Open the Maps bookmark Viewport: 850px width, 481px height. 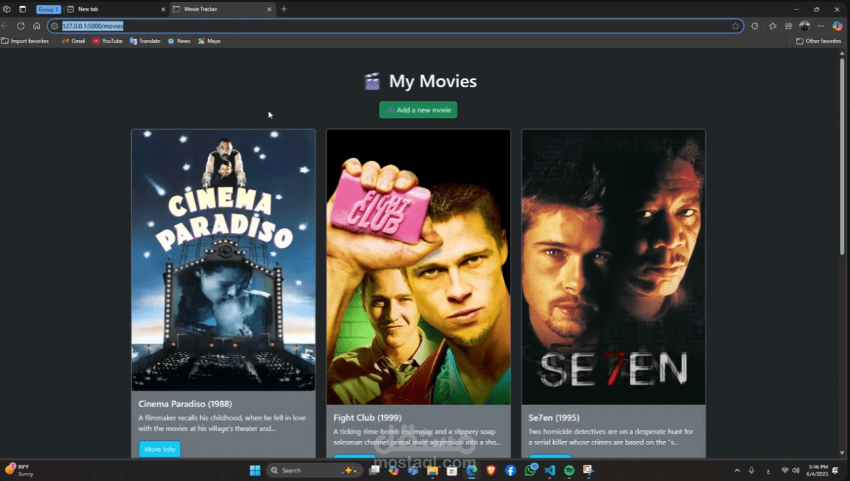pos(209,41)
